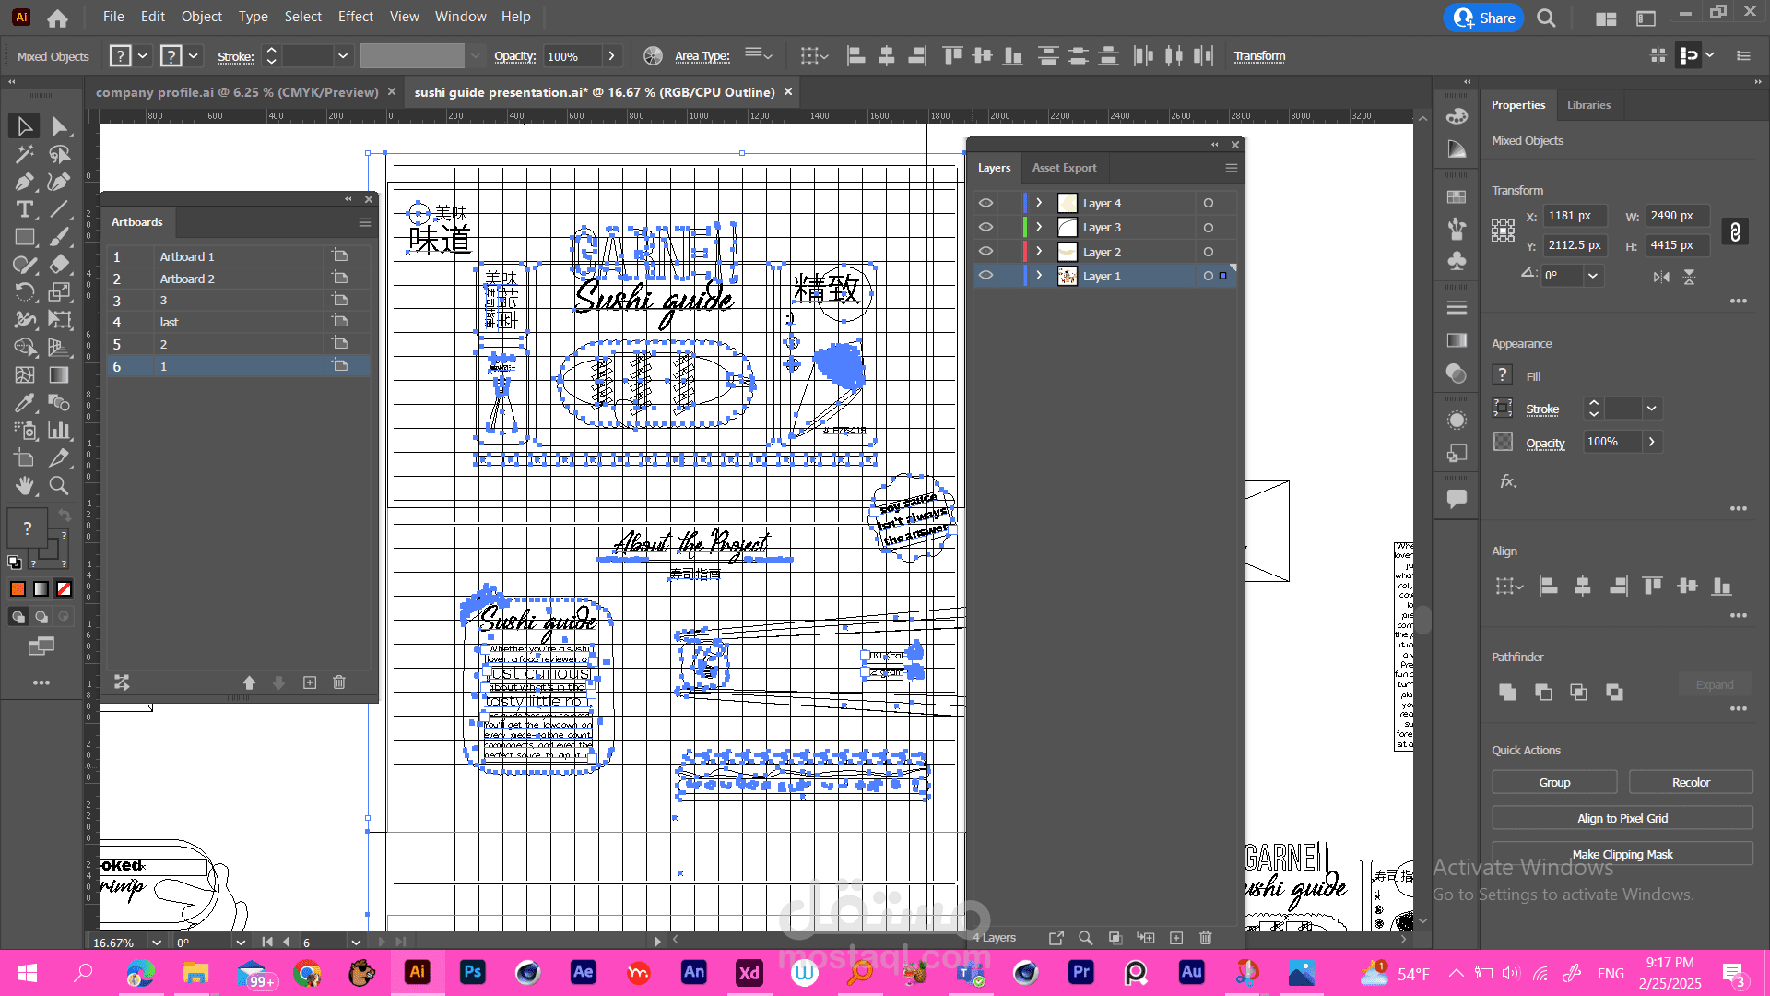
Task: Open the Swatches panel from dock
Action: coord(1457,196)
